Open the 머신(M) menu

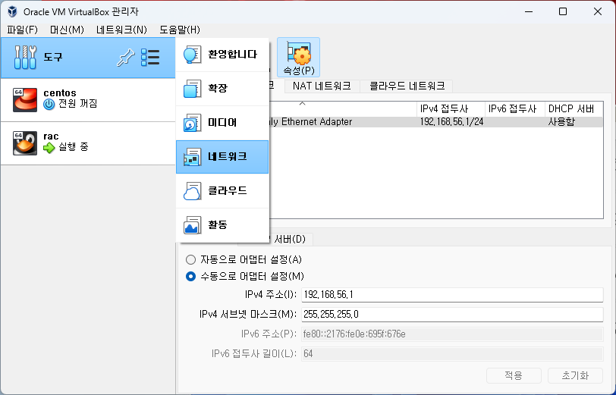(x=68, y=30)
